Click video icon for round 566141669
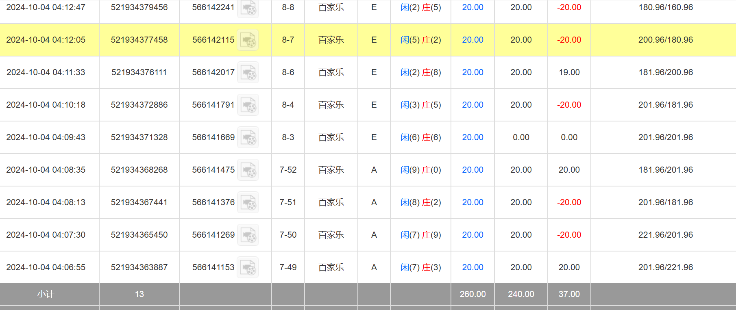The width and height of the screenshot is (736, 310). tap(248, 137)
